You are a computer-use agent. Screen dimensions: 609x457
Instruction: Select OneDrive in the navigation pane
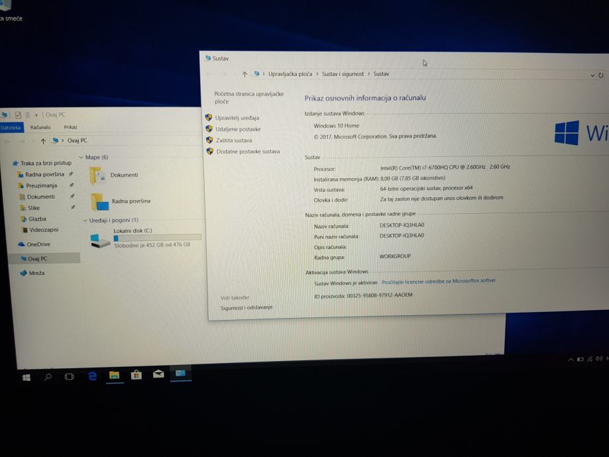pos(34,244)
